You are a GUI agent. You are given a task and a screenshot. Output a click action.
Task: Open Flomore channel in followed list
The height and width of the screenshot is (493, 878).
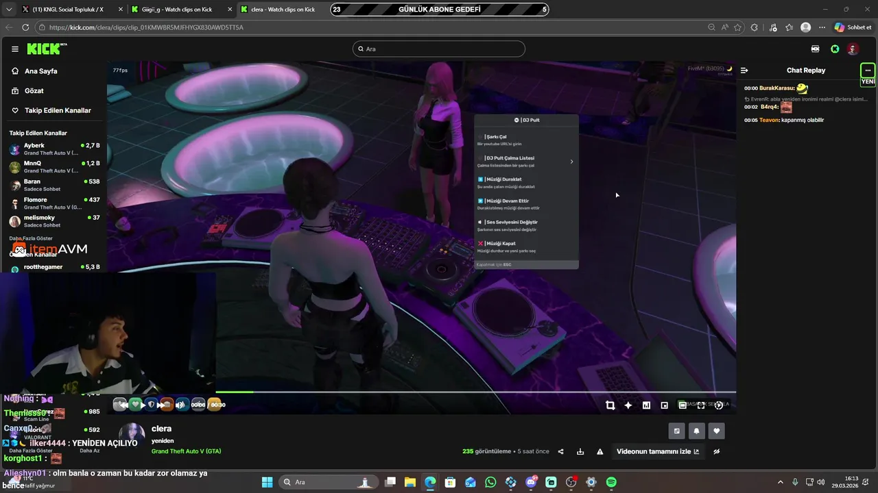(x=54, y=203)
